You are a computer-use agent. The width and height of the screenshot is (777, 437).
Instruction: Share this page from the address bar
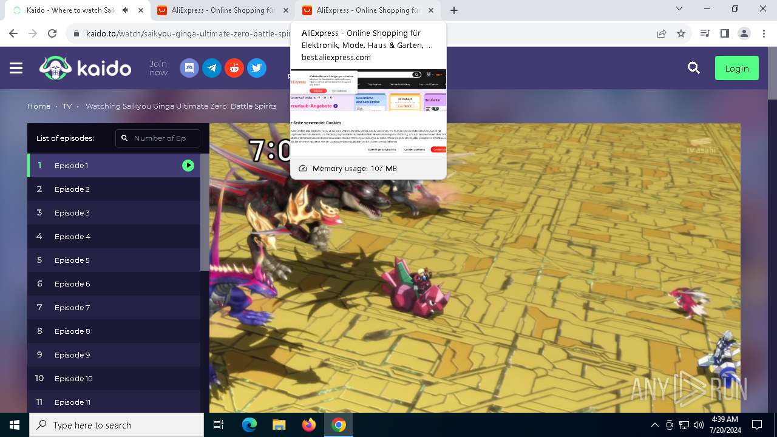[662, 33]
